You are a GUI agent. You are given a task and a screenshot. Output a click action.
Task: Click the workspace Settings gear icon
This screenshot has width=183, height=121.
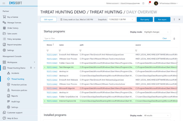click(9, 107)
